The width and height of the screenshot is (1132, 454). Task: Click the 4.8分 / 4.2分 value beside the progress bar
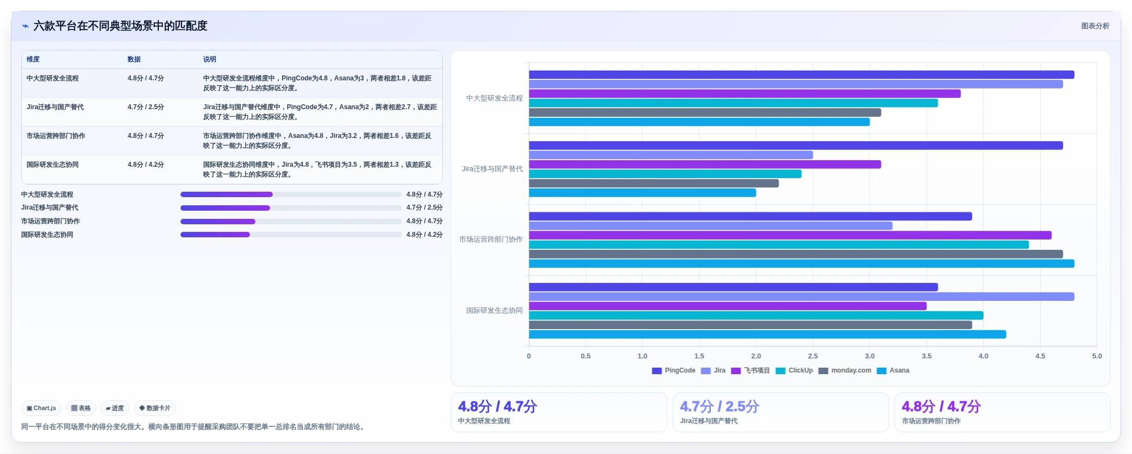(424, 235)
